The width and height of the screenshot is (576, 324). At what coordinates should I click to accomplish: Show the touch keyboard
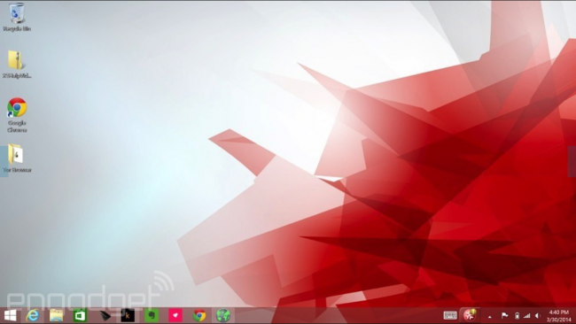click(450, 315)
